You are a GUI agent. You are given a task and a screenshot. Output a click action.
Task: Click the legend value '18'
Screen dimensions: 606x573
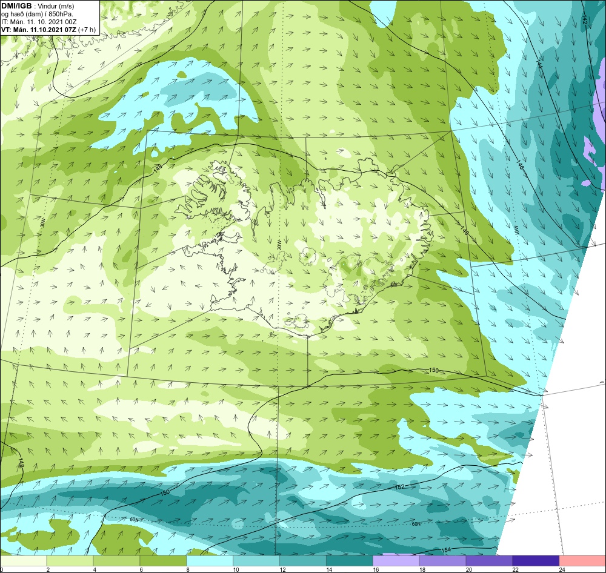click(422, 569)
